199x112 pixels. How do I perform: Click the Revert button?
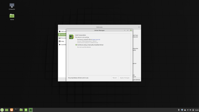point(115,78)
